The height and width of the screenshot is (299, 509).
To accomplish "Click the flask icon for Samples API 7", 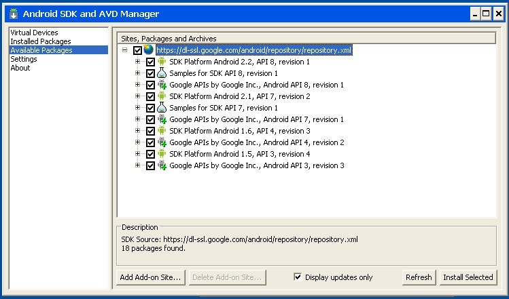I will coord(162,108).
